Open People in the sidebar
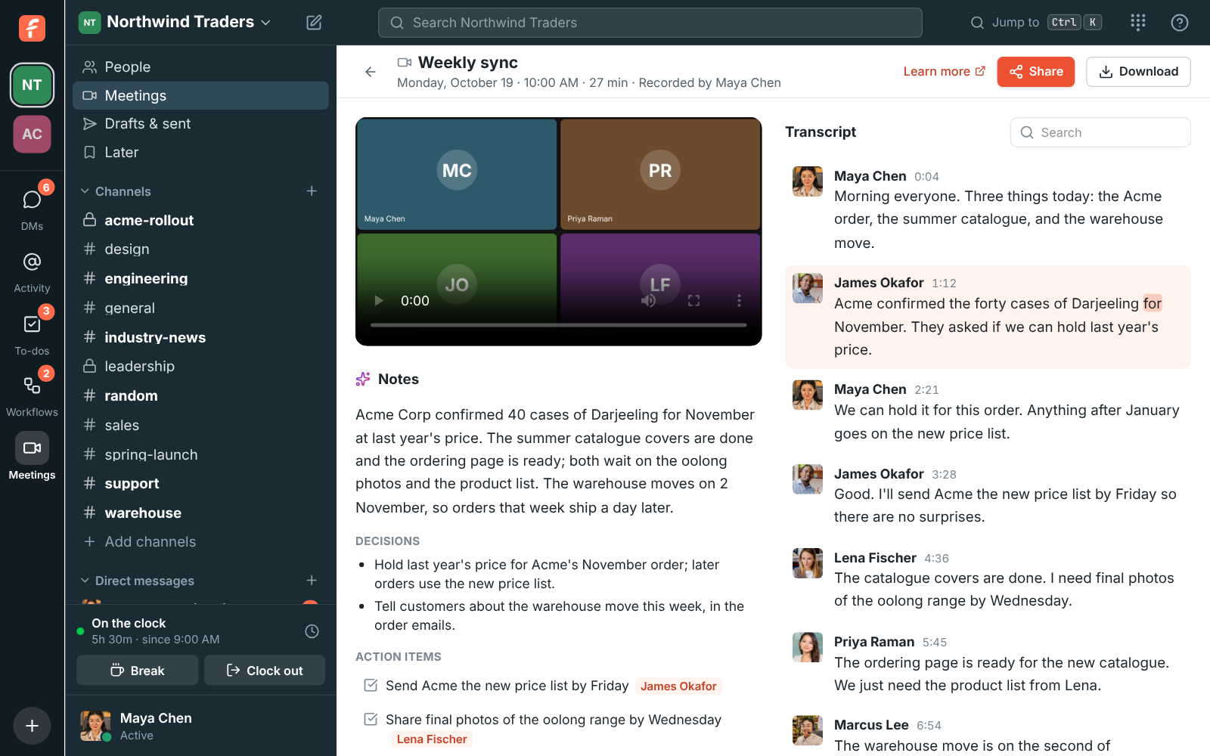The height and width of the screenshot is (756, 1210). tap(200, 67)
